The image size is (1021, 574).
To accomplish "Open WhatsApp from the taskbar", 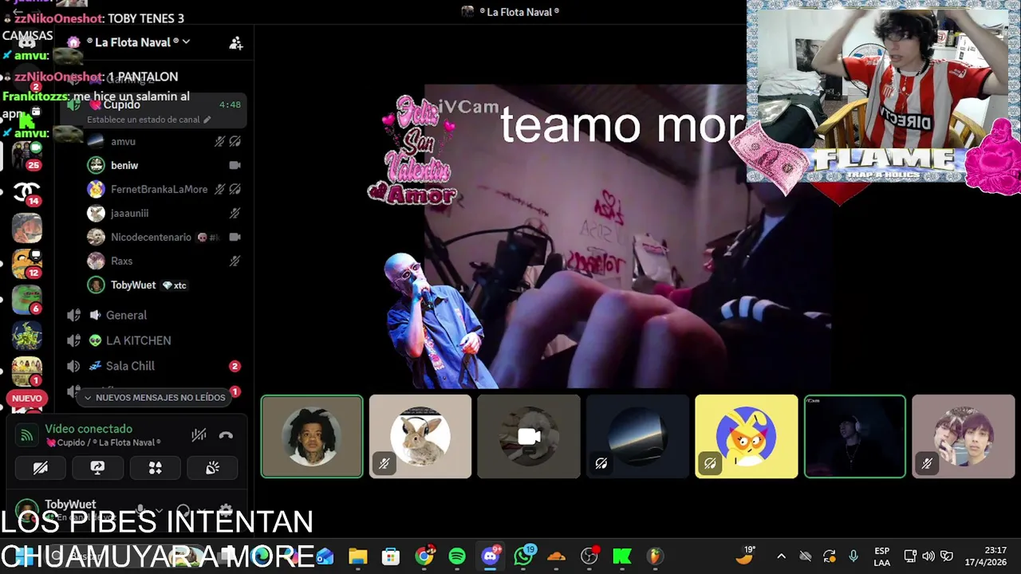I will click(x=523, y=556).
